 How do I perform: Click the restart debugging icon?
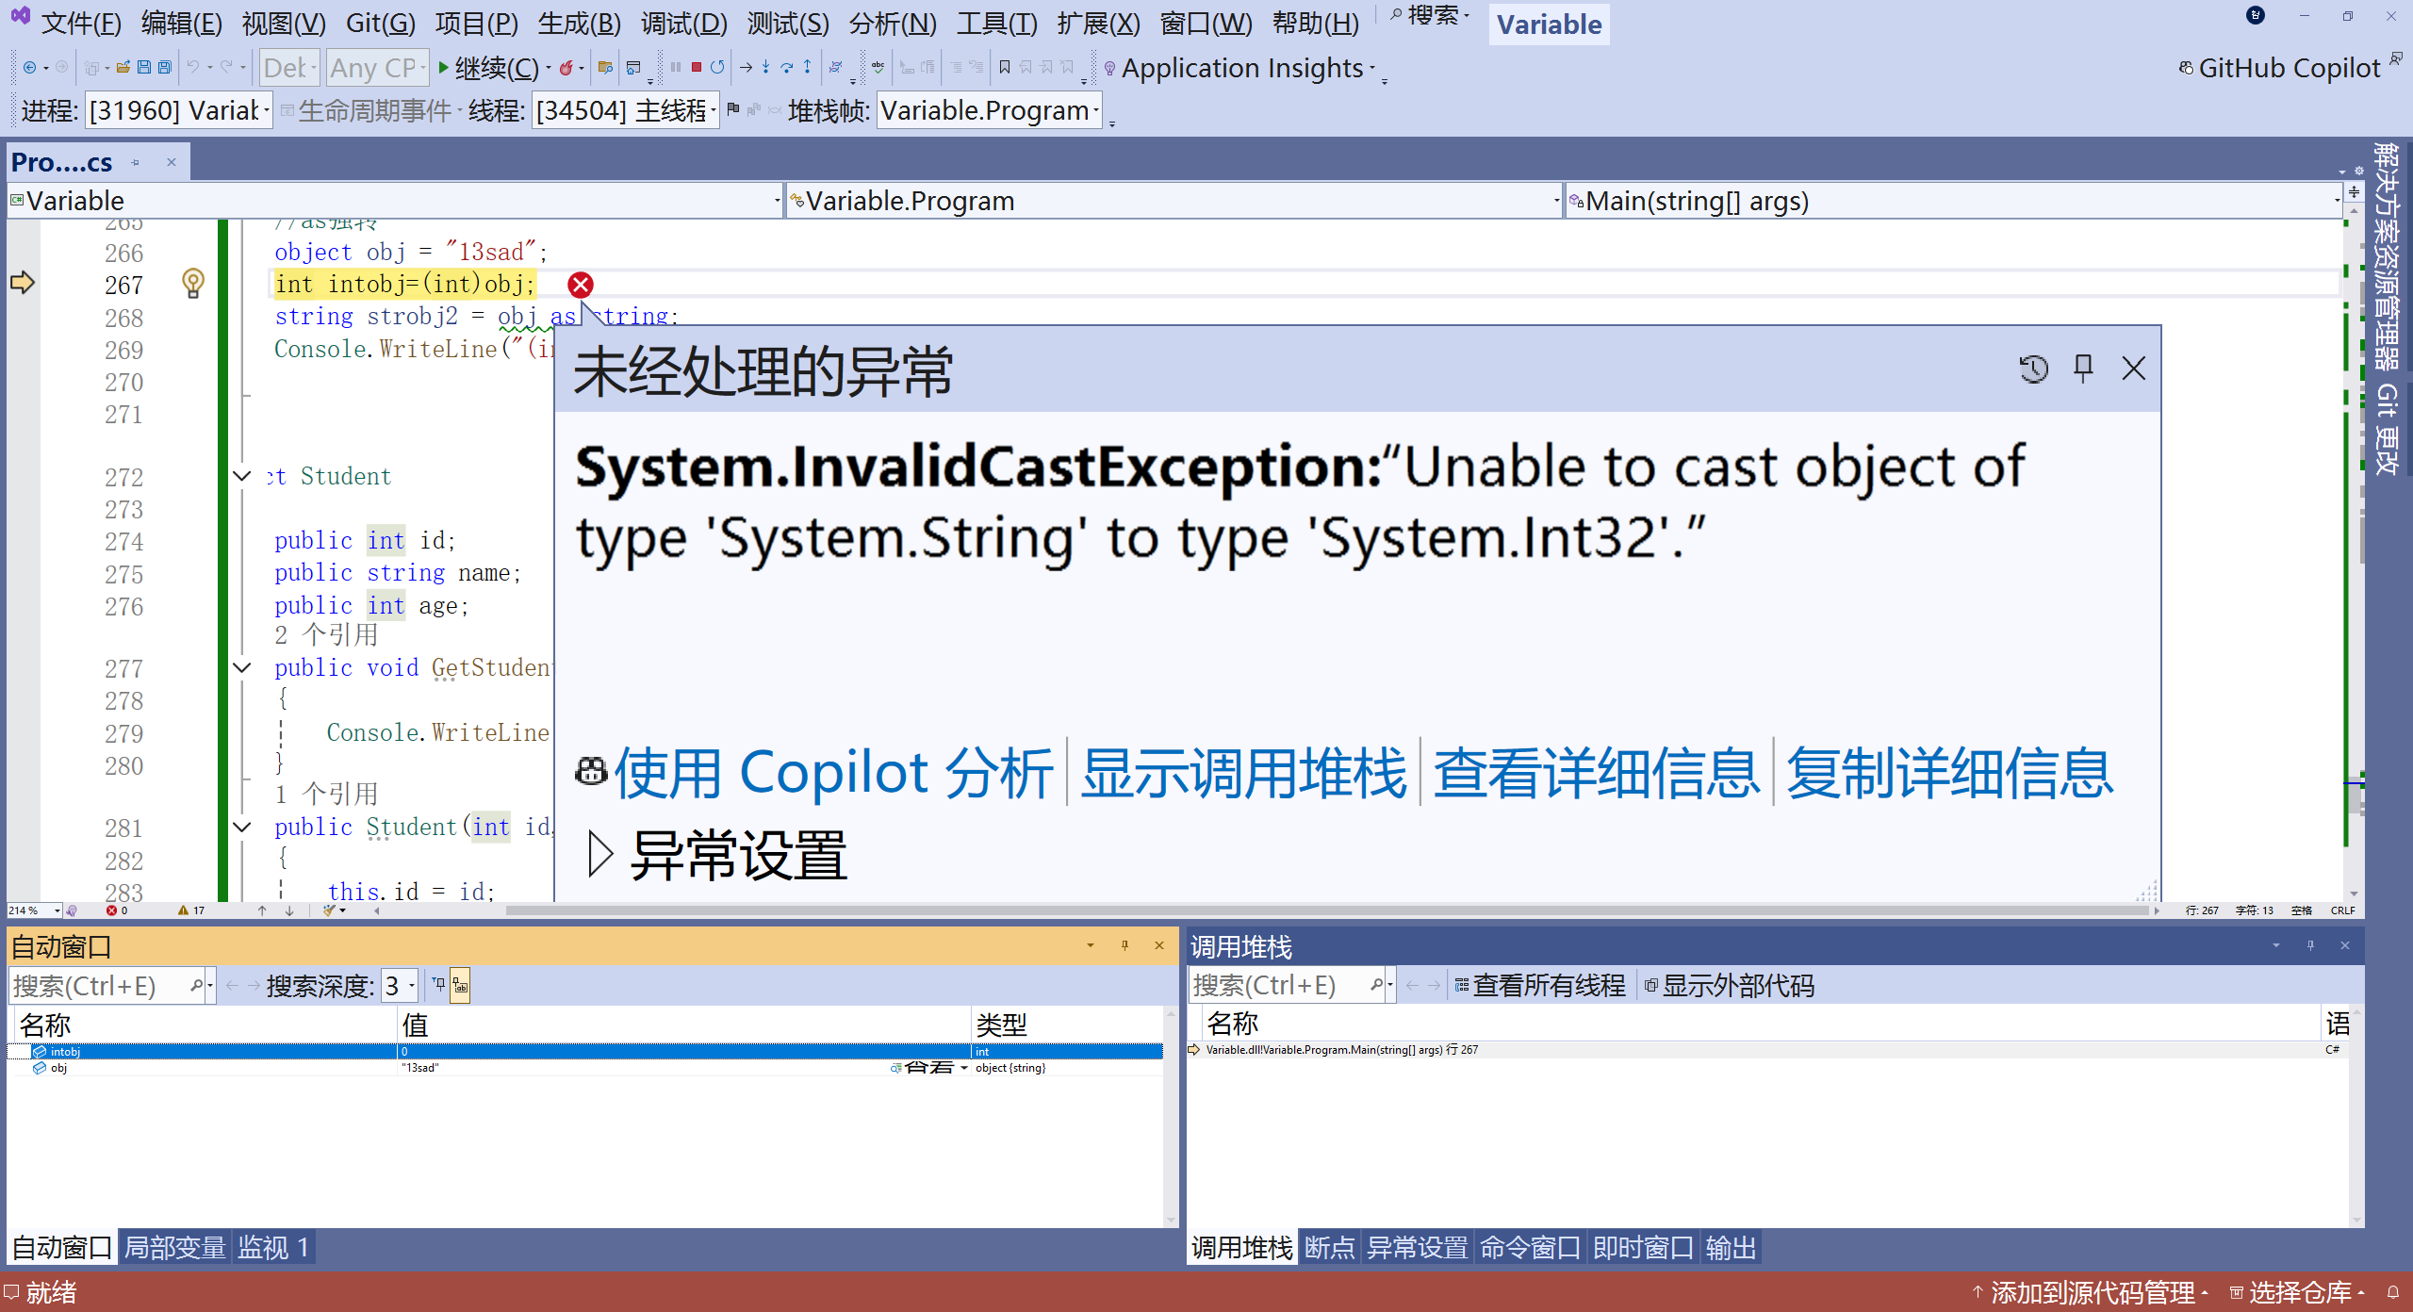coord(717,67)
